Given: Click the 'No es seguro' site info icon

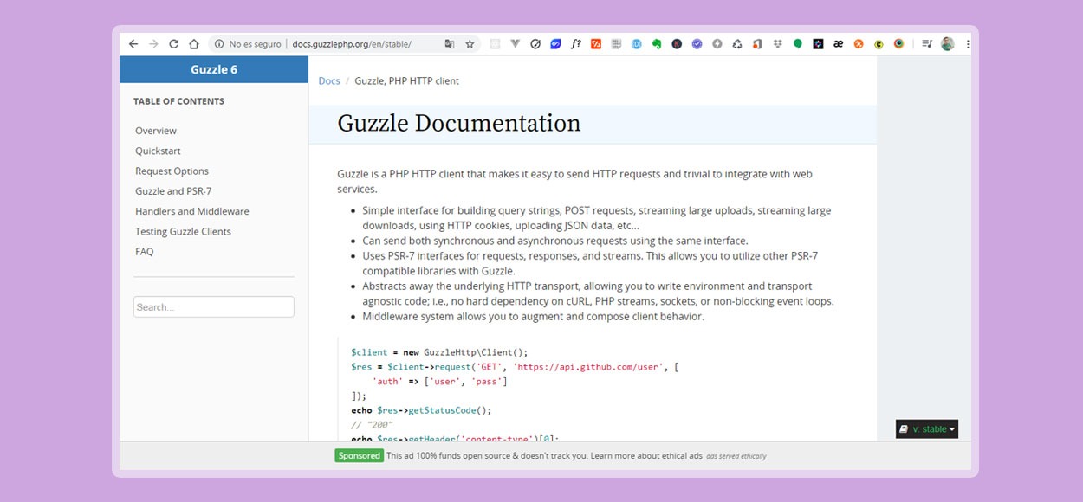Looking at the screenshot, I should 219,44.
